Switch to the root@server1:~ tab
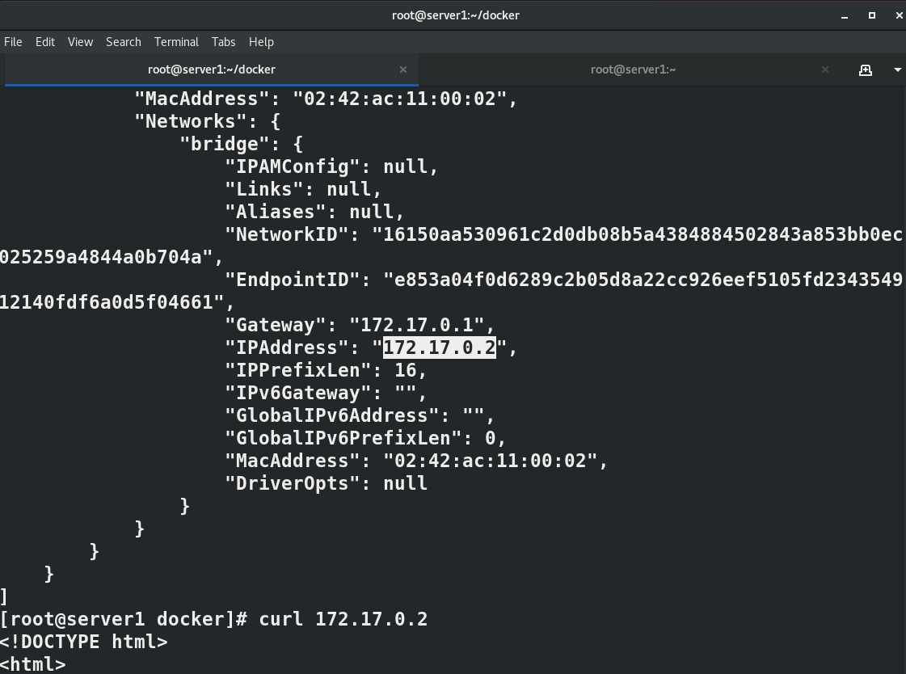 (633, 70)
